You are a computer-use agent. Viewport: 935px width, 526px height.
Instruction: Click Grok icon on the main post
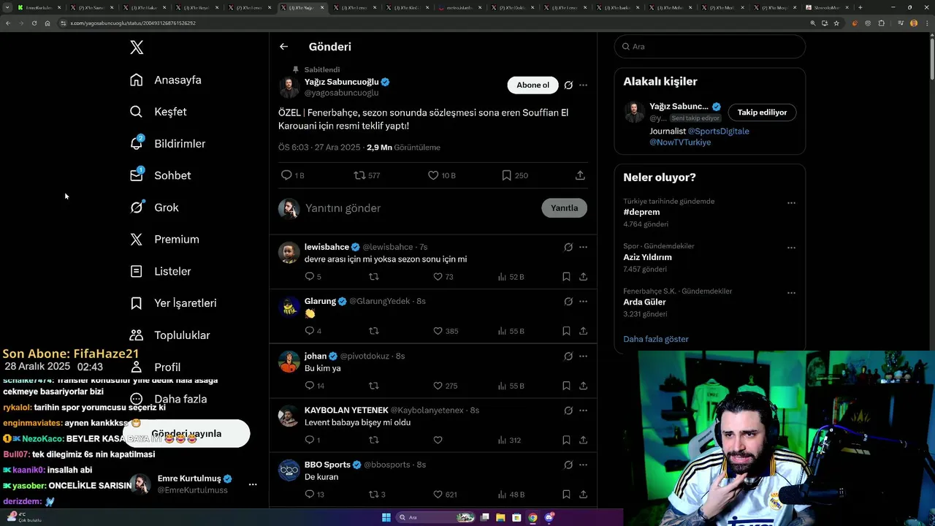(568, 85)
